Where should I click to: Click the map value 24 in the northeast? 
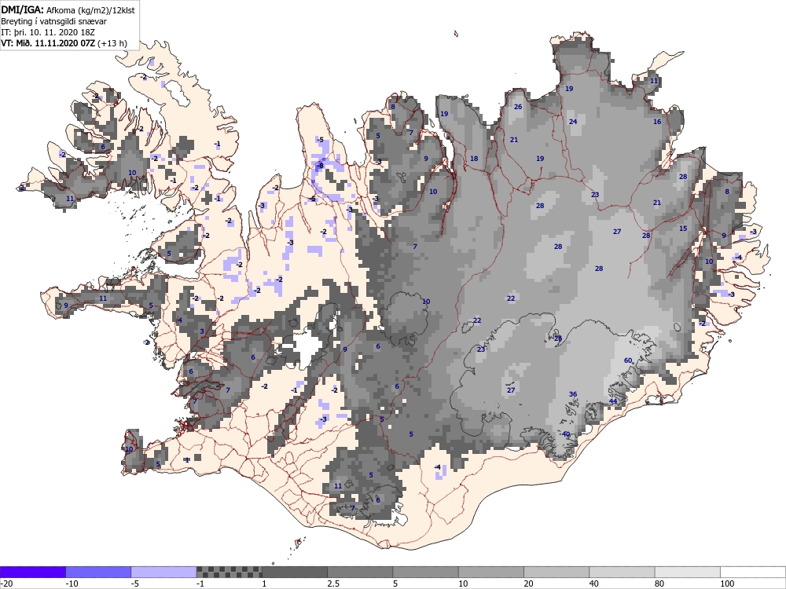(573, 122)
